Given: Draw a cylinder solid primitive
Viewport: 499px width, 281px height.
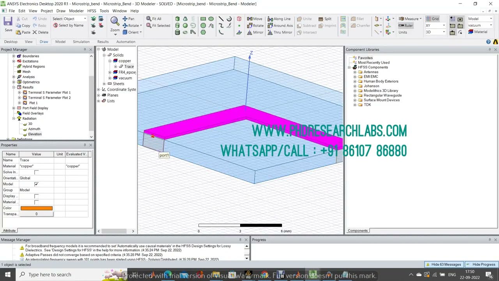Looking at the screenshot, I should coord(178,25).
